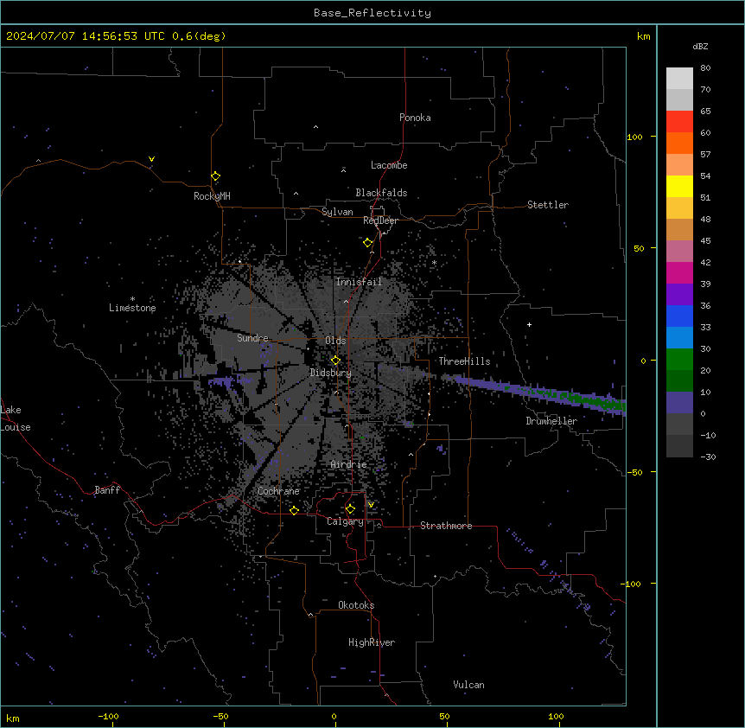Click the asterisk marker above Limestone
The width and height of the screenshot is (745, 728).
pyautogui.click(x=132, y=299)
